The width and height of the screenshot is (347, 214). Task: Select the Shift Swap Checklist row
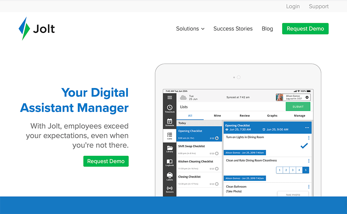pos(199,149)
